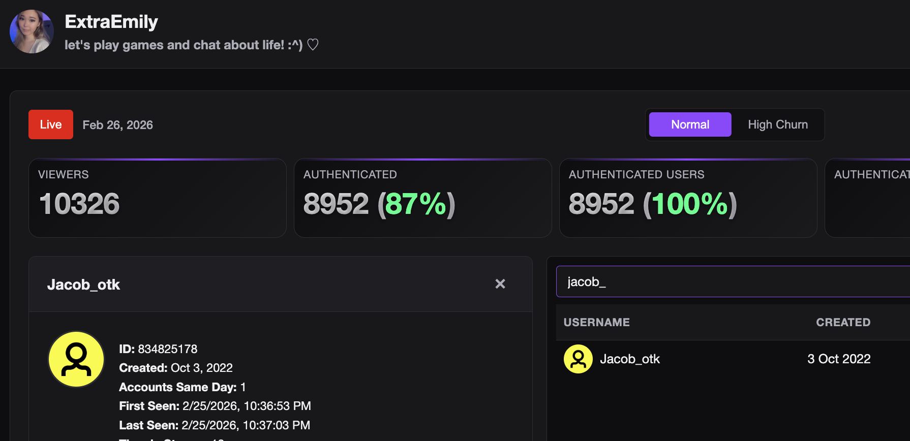Click the Feb 26, 2026 date

tap(118, 125)
